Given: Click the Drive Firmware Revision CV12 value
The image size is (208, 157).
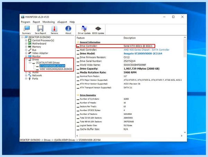Looking at the screenshot, I should tap(127, 57).
